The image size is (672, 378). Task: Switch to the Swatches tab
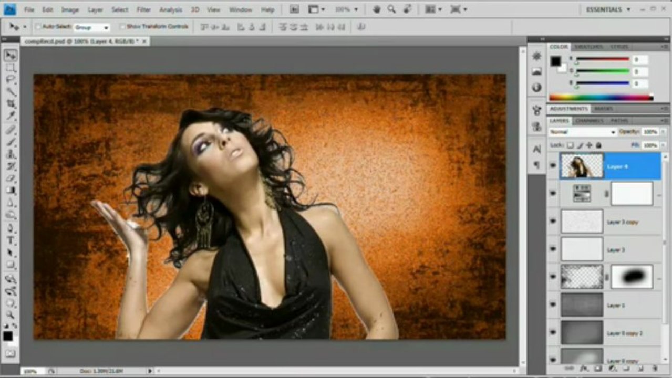(x=588, y=47)
